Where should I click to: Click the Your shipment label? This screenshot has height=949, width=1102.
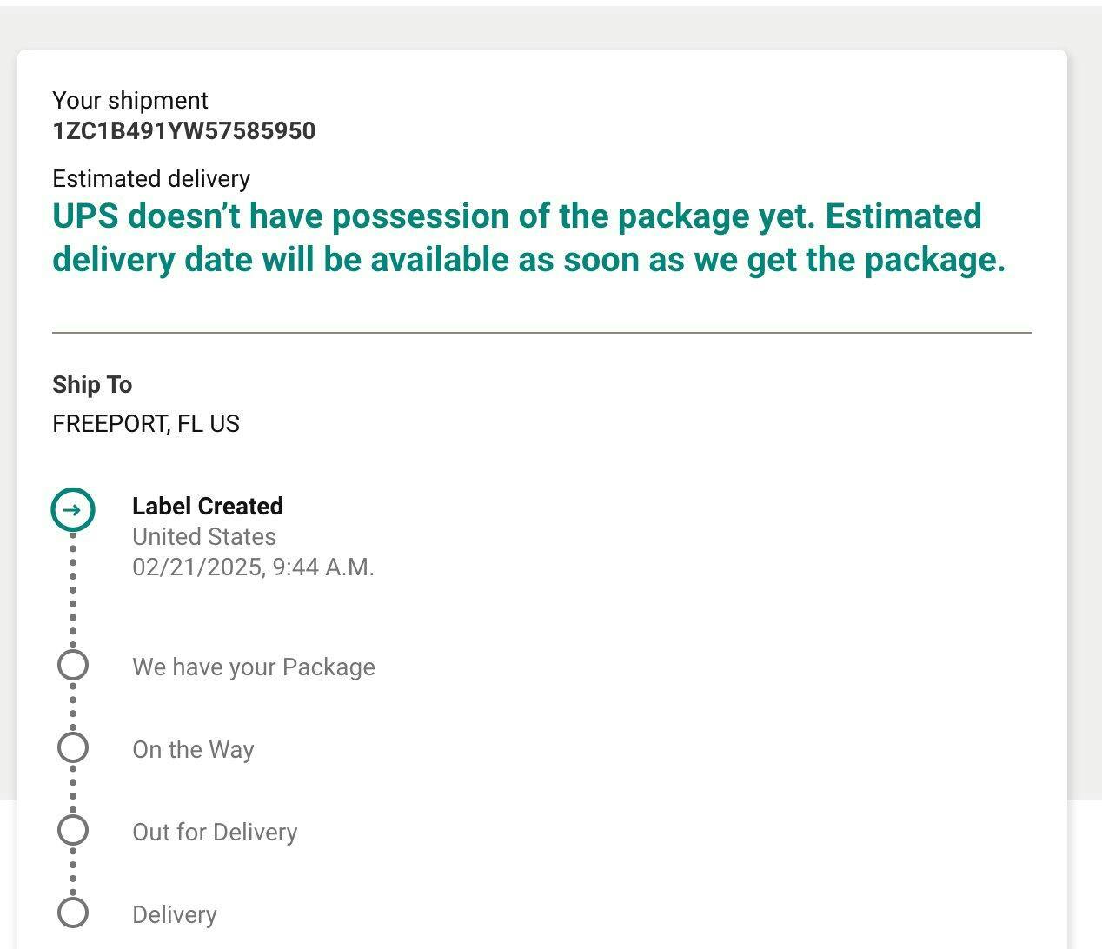tap(130, 101)
